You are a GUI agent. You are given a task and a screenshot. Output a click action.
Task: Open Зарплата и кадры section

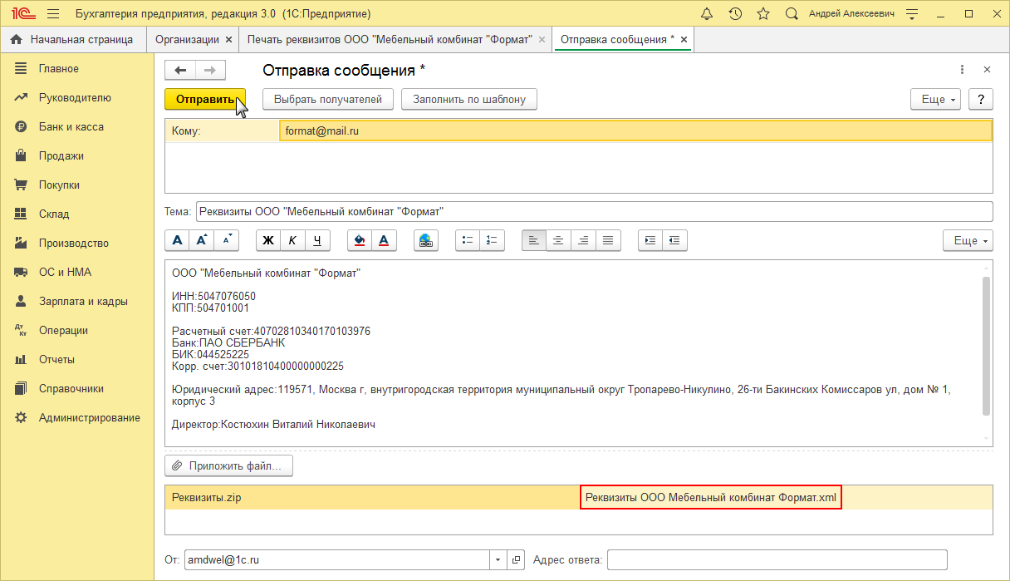tap(76, 301)
